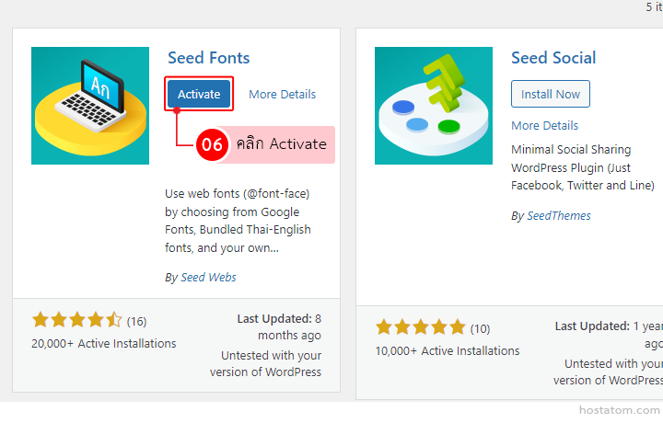663x423 pixels.
Task: Open the Seed Fonts plugin title
Action: click(x=209, y=58)
